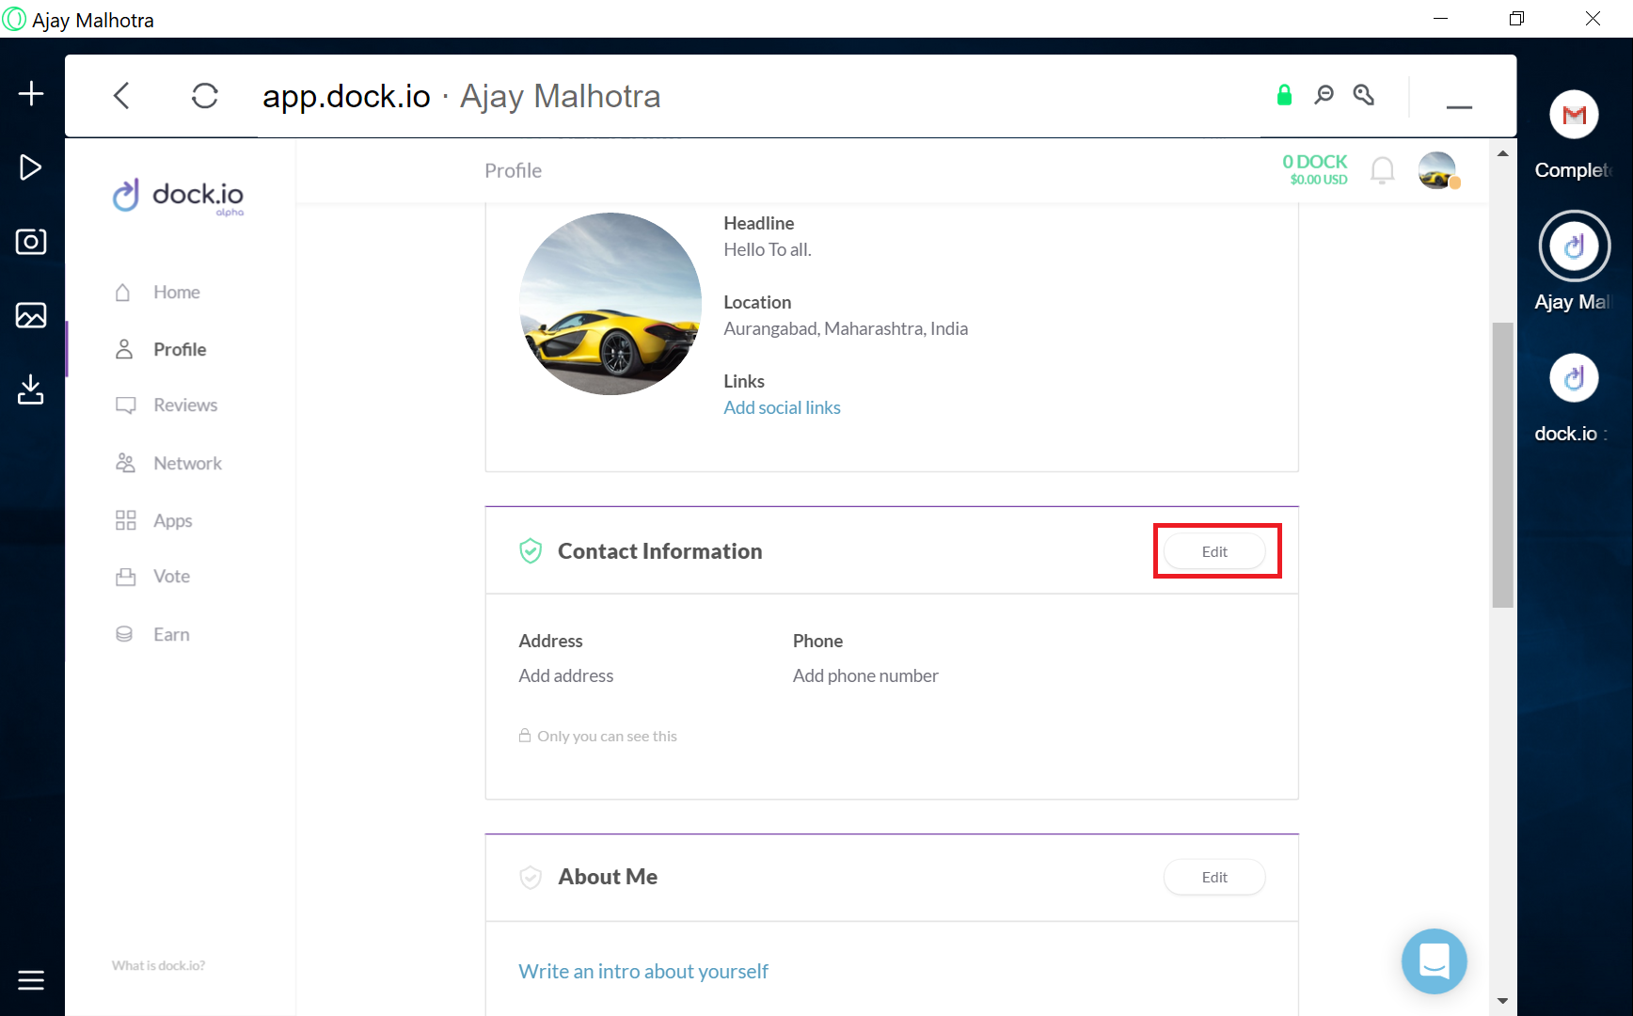Click Edit button for About Me
The image size is (1633, 1016).
tap(1214, 878)
